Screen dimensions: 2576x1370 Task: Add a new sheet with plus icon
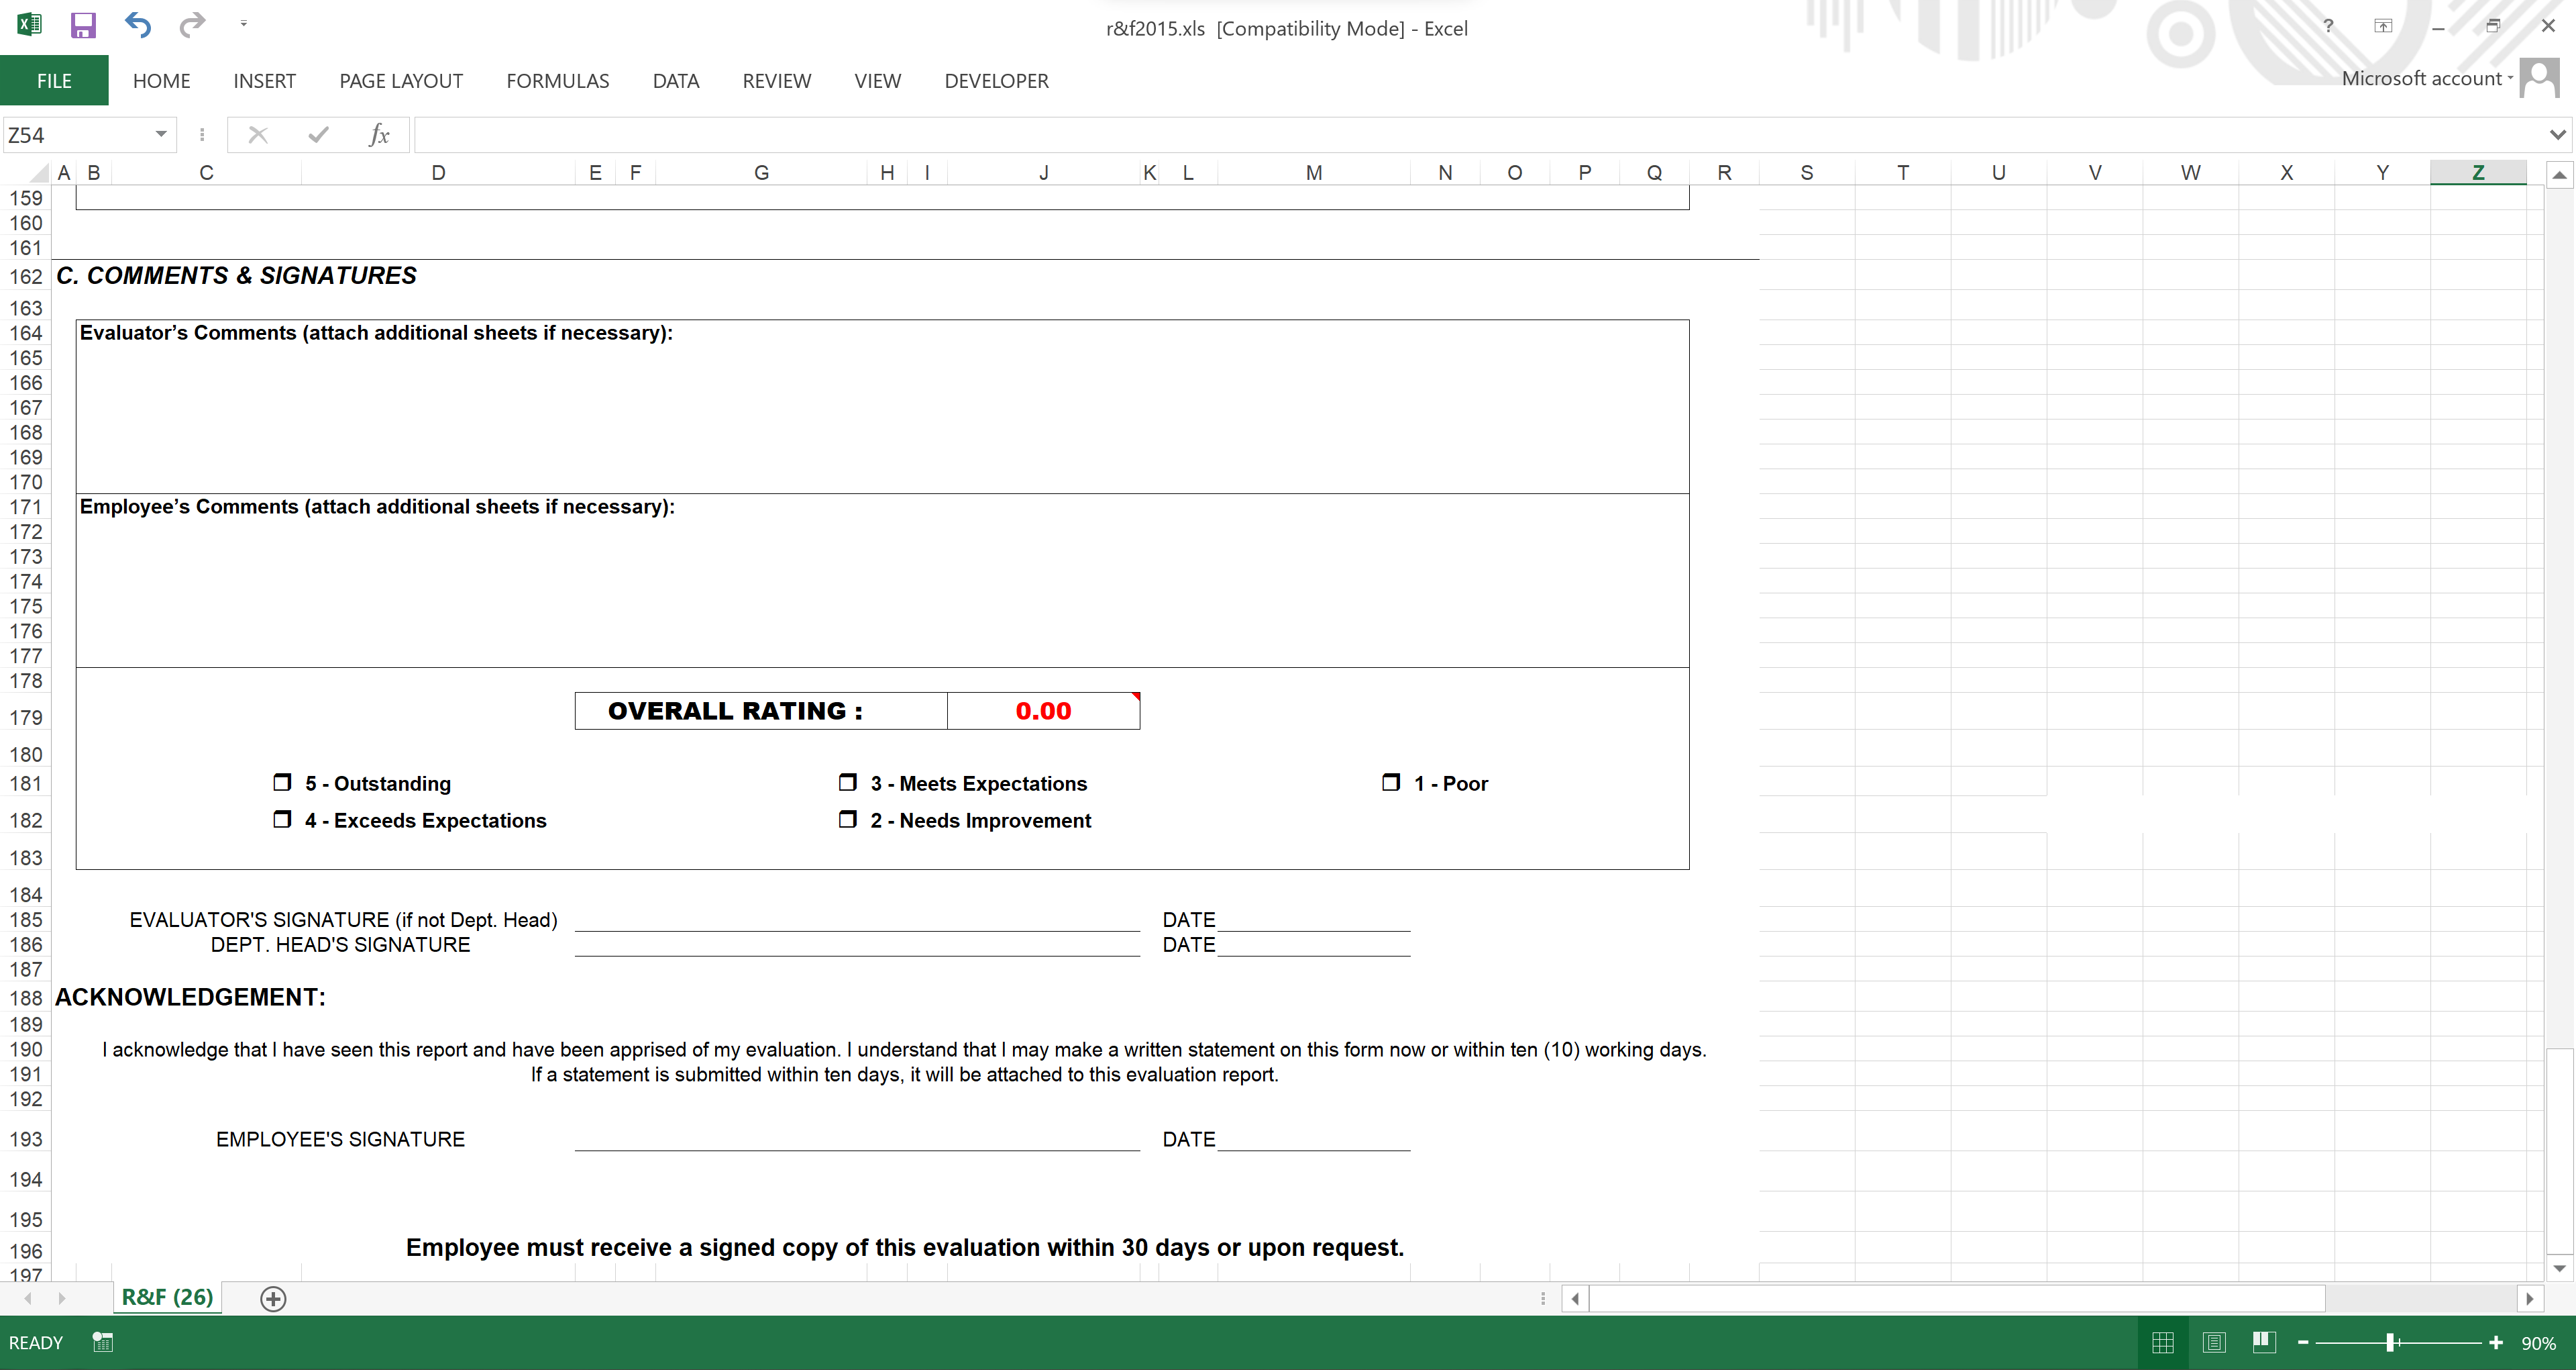click(x=273, y=1298)
